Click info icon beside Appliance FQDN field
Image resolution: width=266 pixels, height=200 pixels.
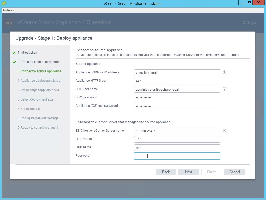pyautogui.click(x=224, y=72)
